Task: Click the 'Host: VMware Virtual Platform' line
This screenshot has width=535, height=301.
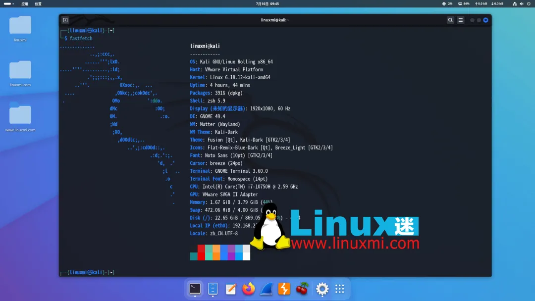Action: pos(226,69)
